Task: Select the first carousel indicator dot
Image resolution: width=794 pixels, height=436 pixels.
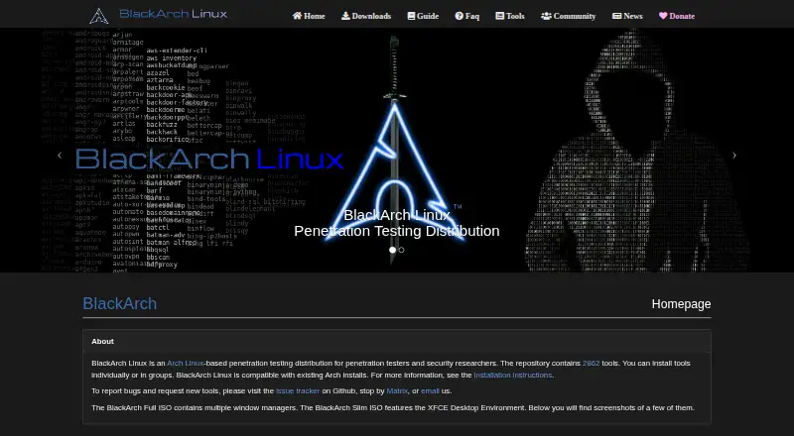Action: pos(392,250)
